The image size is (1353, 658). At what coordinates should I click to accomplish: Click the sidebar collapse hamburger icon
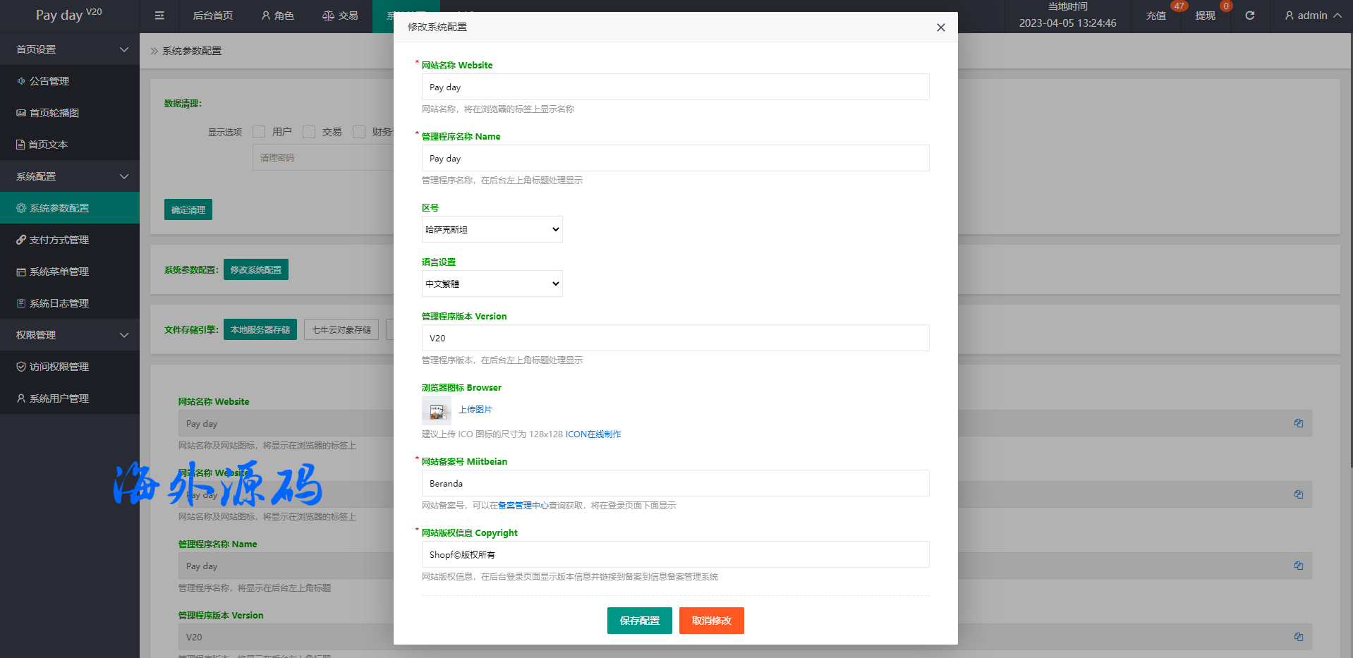coord(159,16)
